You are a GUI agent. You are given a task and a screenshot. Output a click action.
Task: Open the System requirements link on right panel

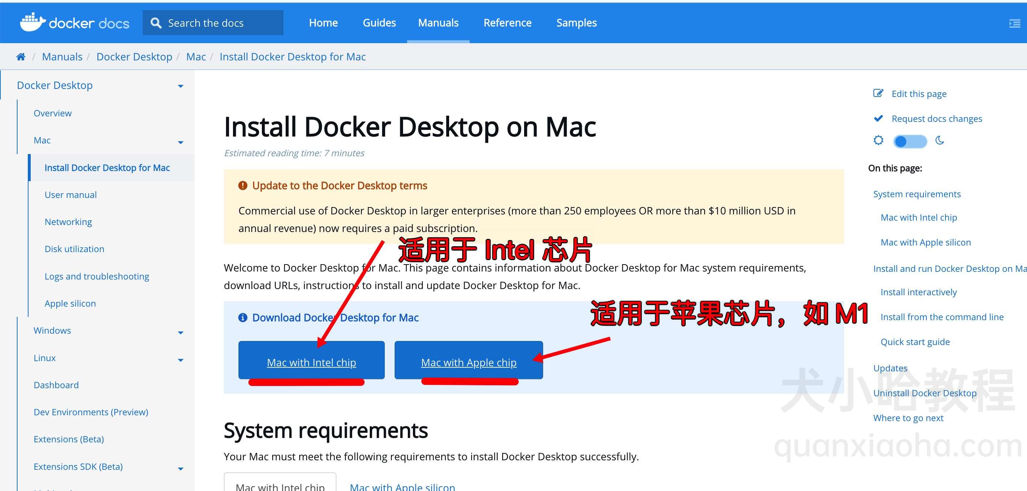[x=917, y=194]
